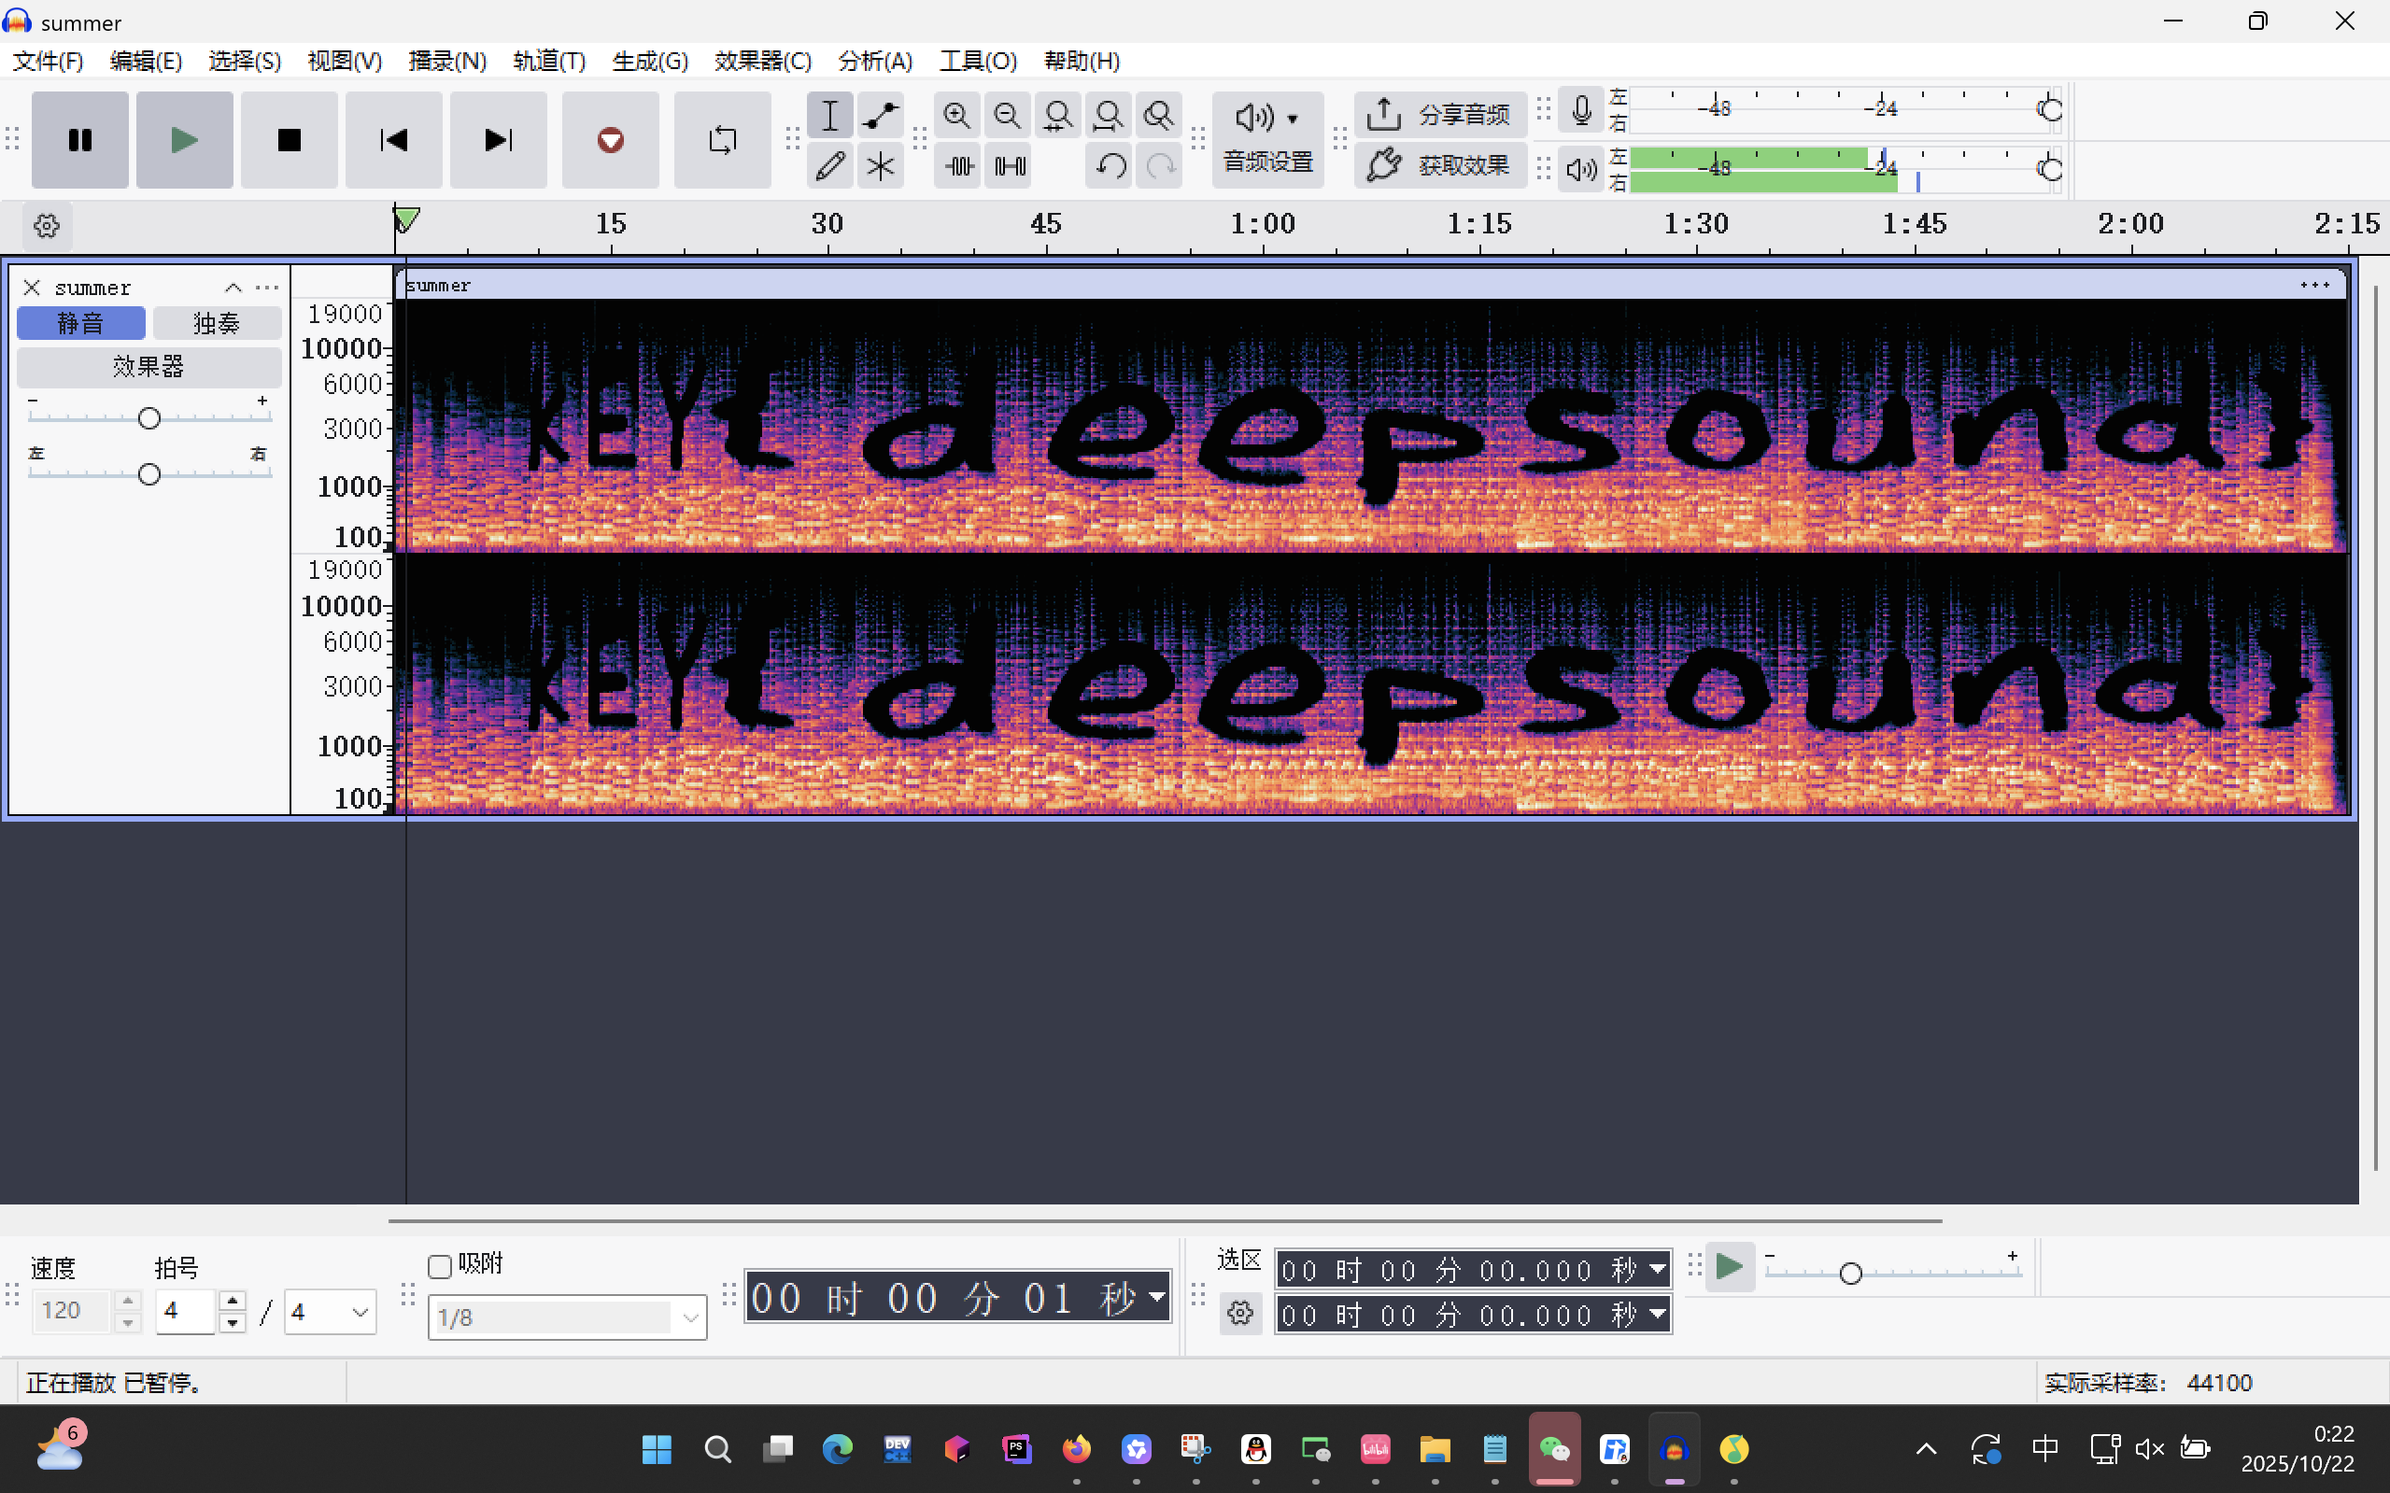The image size is (2390, 1493).
Task: Open Windows taskbar search
Action: coord(718,1449)
